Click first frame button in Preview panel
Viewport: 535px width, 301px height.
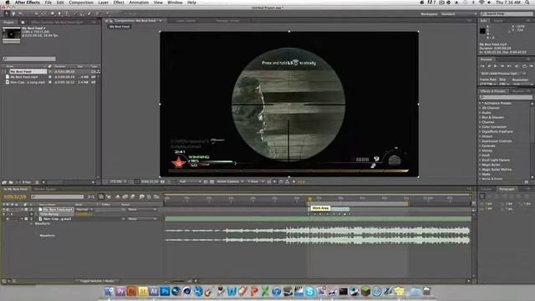(x=482, y=66)
